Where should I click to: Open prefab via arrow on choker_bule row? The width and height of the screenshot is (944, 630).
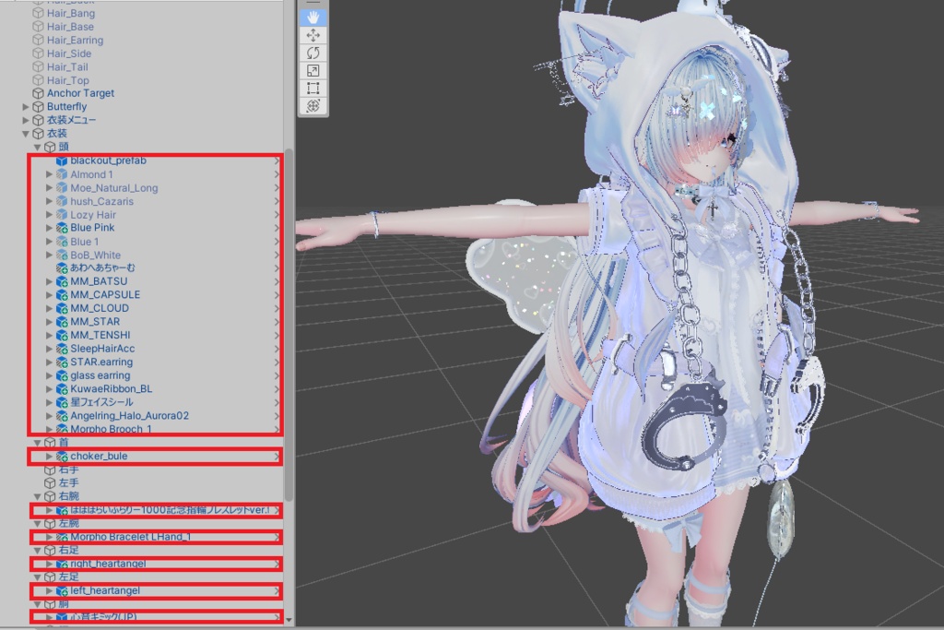coord(277,457)
